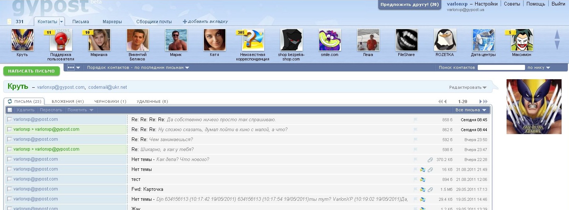The image size is (569, 210).
Task: Open the ROZETKA penguin contact avatar
Action: click(x=445, y=40)
